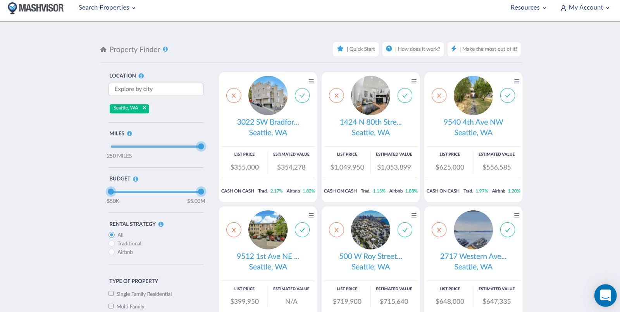Viewport: 620px width, 312px height.
Task: Enable the Multi Family checkbox
Action: (x=111, y=306)
